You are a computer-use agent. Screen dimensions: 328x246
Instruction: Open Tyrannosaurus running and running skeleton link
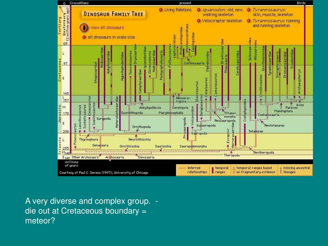click(276, 23)
